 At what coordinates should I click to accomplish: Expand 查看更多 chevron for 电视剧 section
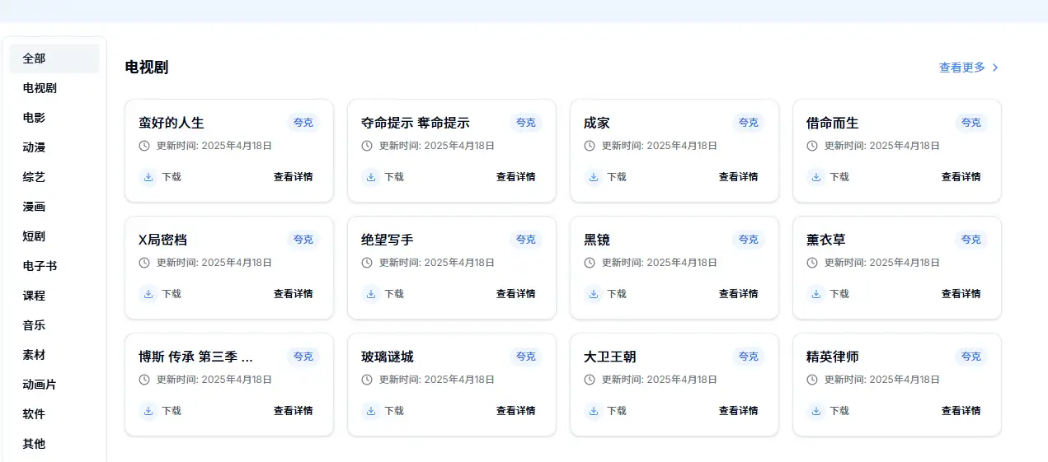[995, 68]
